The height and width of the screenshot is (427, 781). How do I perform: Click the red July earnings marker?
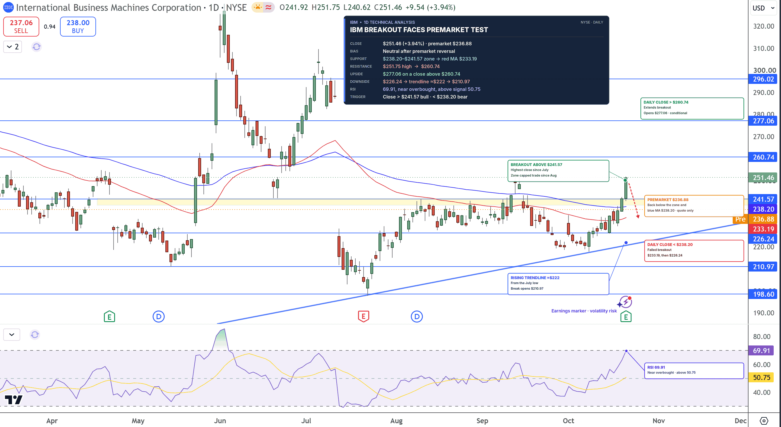(x=364, y=317)
